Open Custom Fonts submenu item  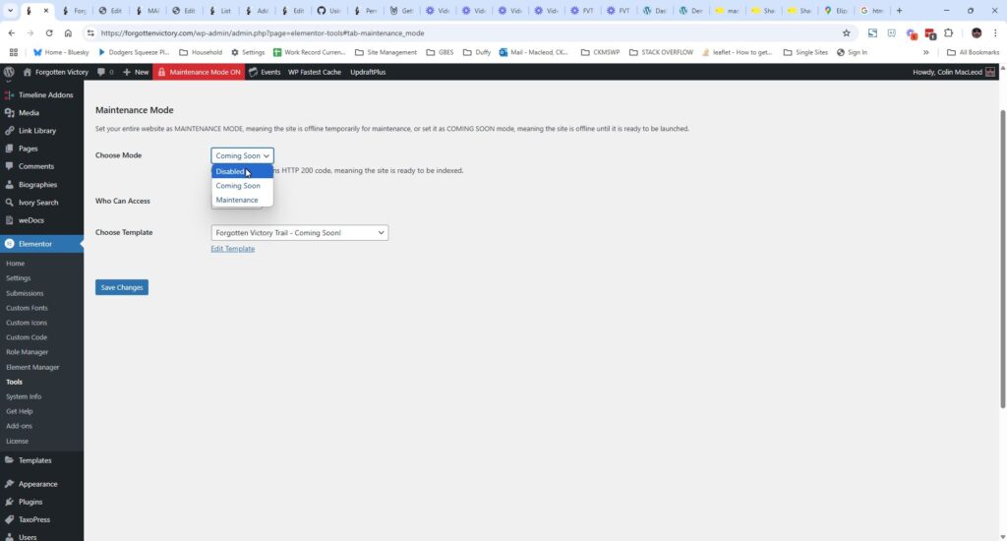[x=27, y=308]
